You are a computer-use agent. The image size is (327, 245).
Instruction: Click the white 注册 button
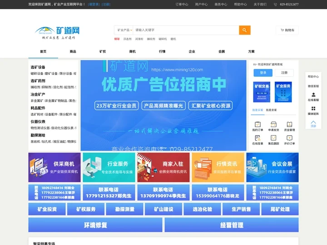point(284,73)
